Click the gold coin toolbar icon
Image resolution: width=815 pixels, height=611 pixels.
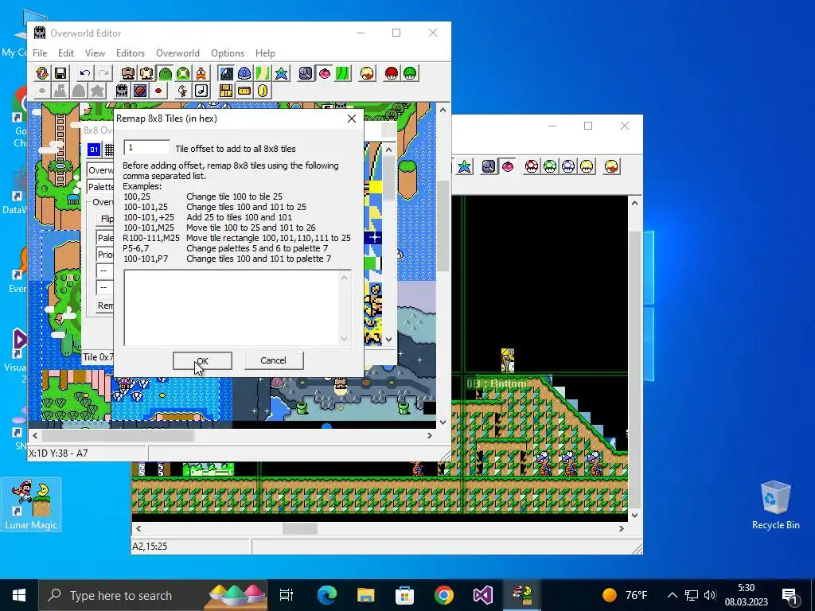click(x=263, y=91)
